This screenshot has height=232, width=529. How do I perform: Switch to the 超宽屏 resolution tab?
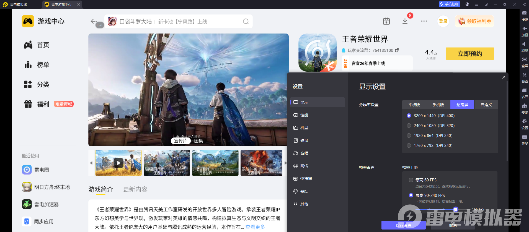click(462, 105)
